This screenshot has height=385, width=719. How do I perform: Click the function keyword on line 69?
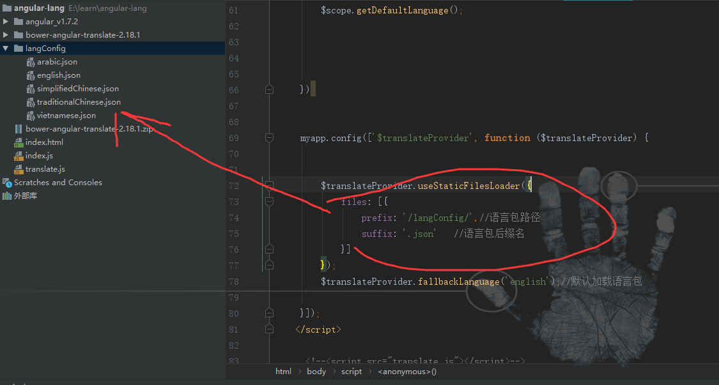[x=507, y=137]
